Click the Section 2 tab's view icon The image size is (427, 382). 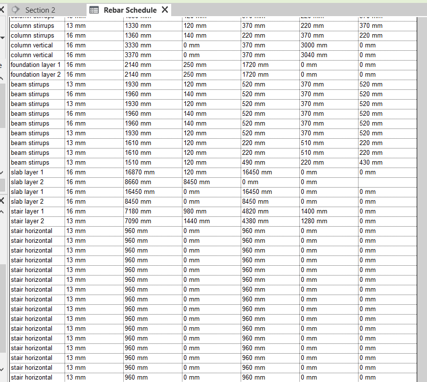pos(16,10)
